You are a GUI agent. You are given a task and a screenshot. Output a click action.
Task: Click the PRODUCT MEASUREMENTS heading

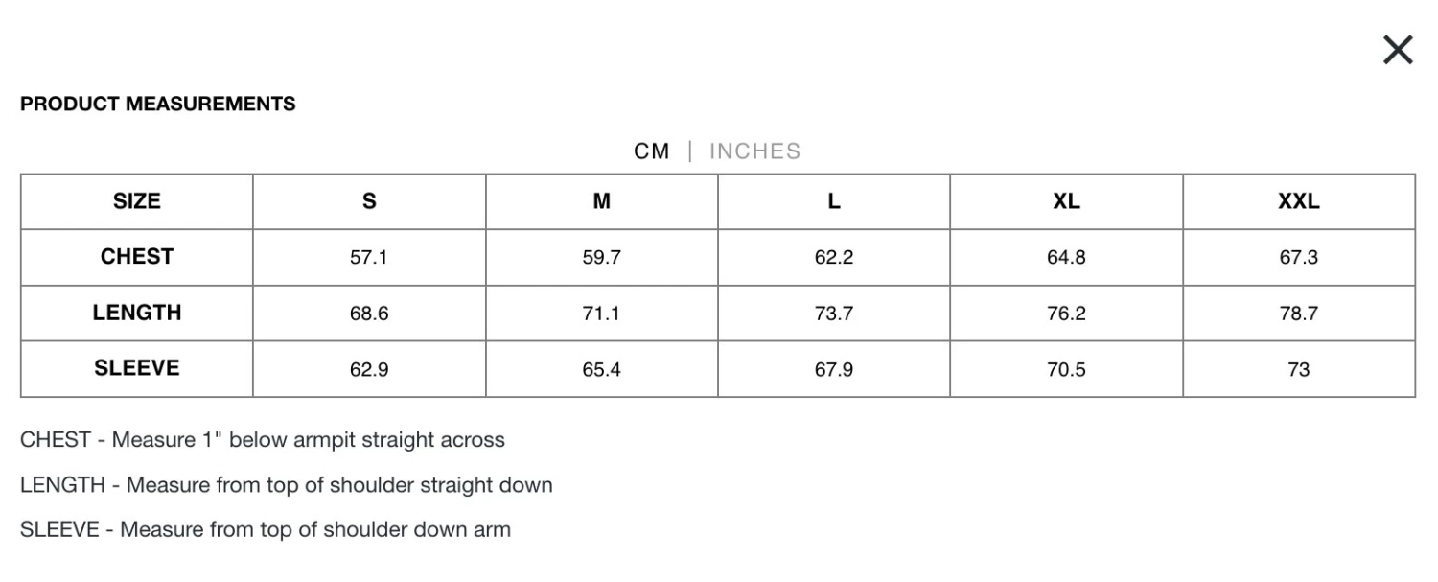coord(158,104)
